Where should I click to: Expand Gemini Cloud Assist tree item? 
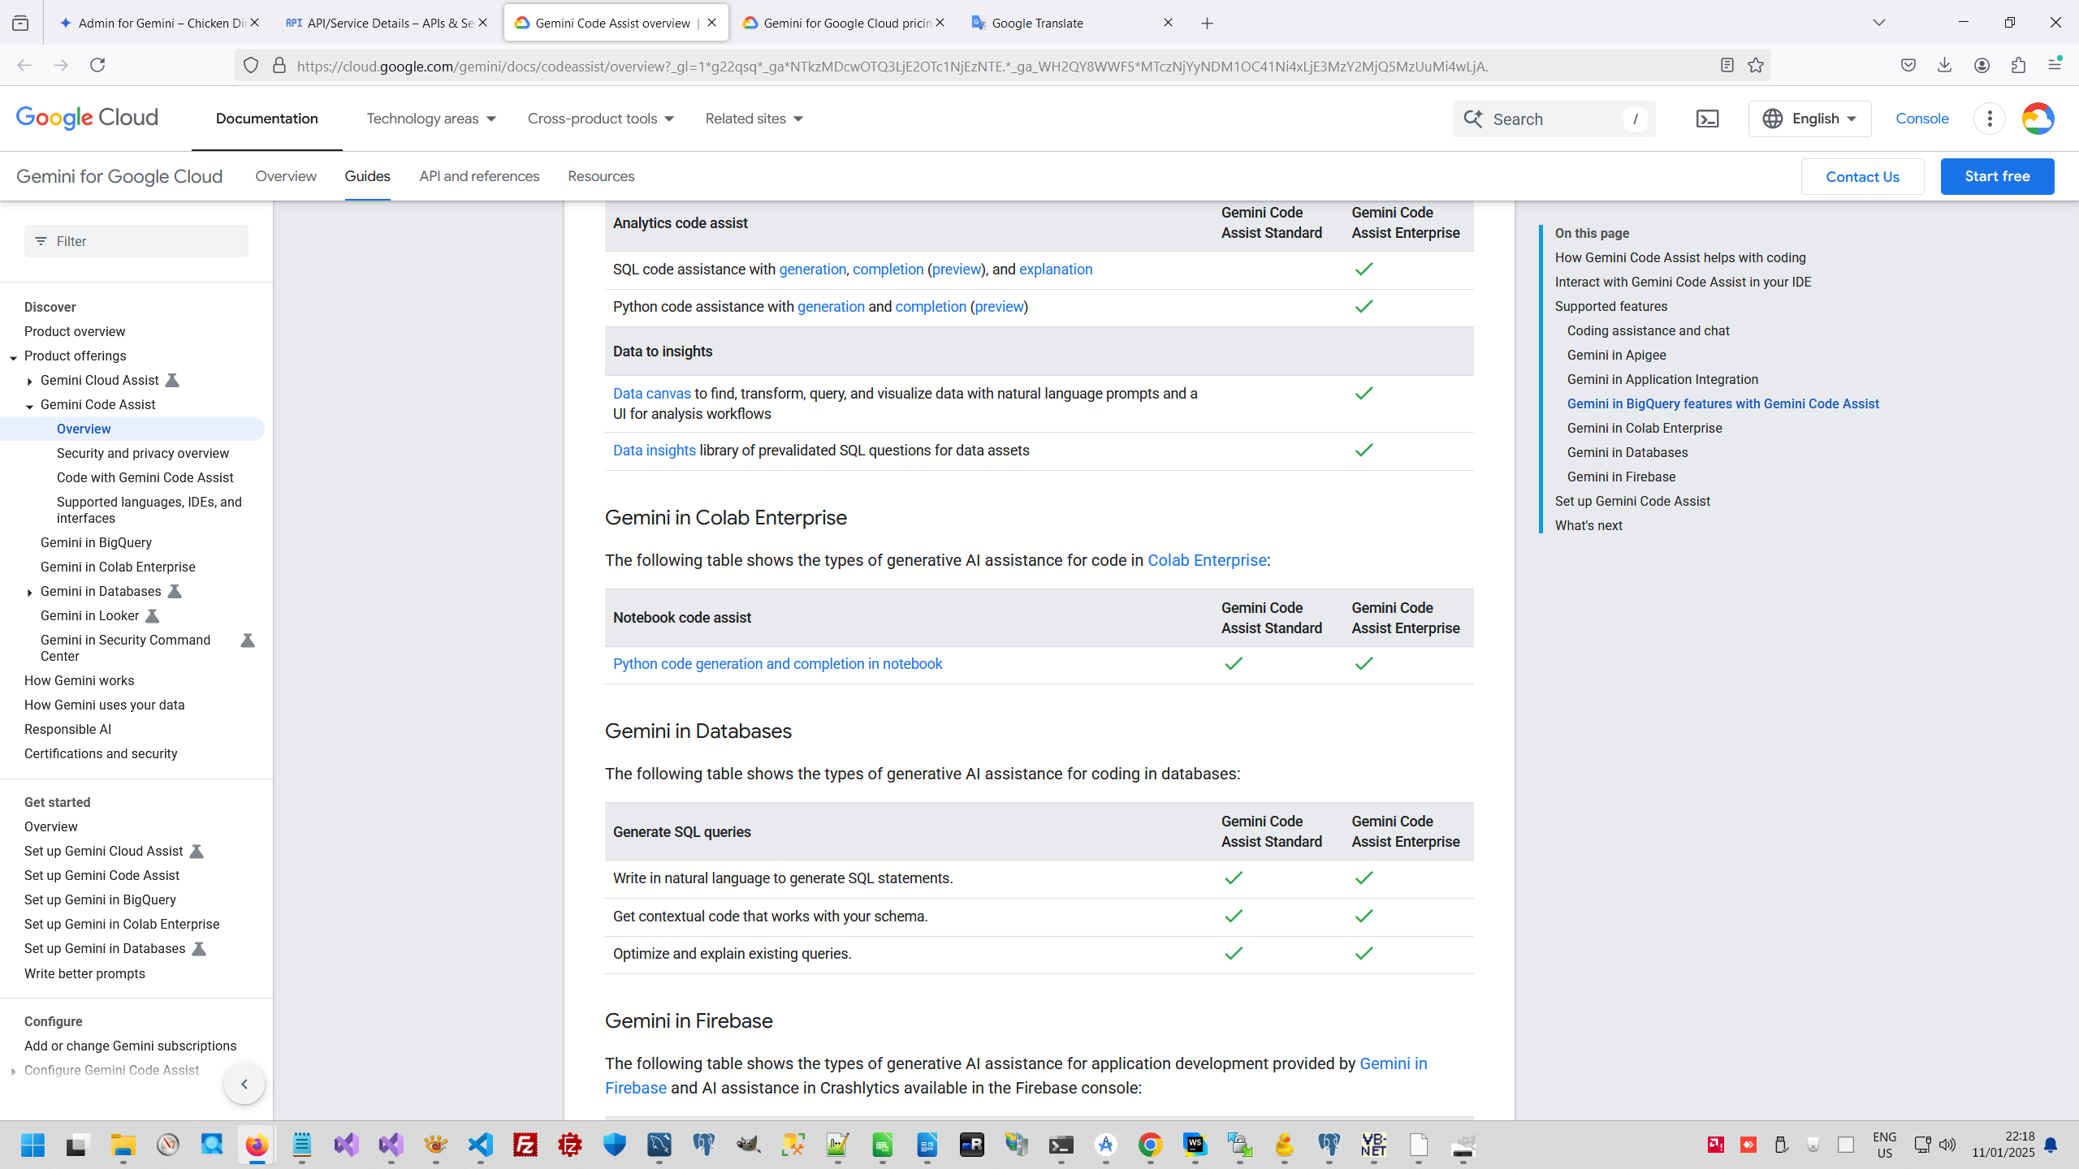(30, 381)
